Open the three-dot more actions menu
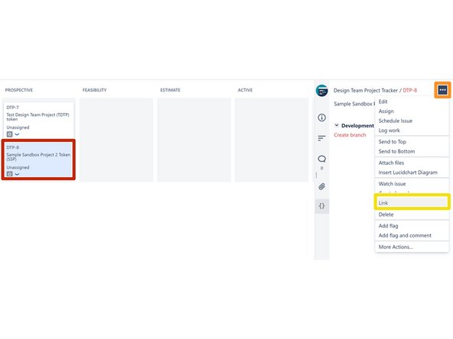Image resolution: width=453 pixels, height=339 pixels. point(442,90)
